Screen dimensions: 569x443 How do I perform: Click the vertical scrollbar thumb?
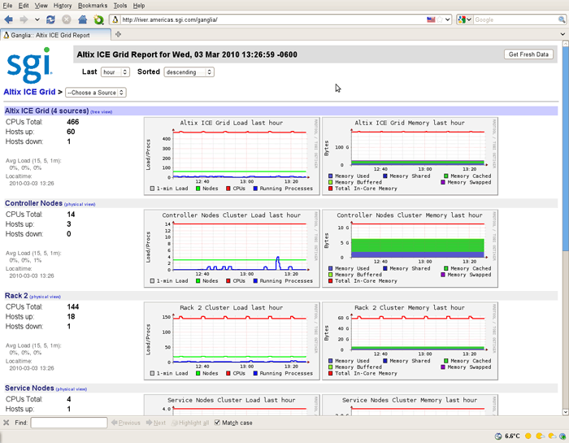pos(565,148)
